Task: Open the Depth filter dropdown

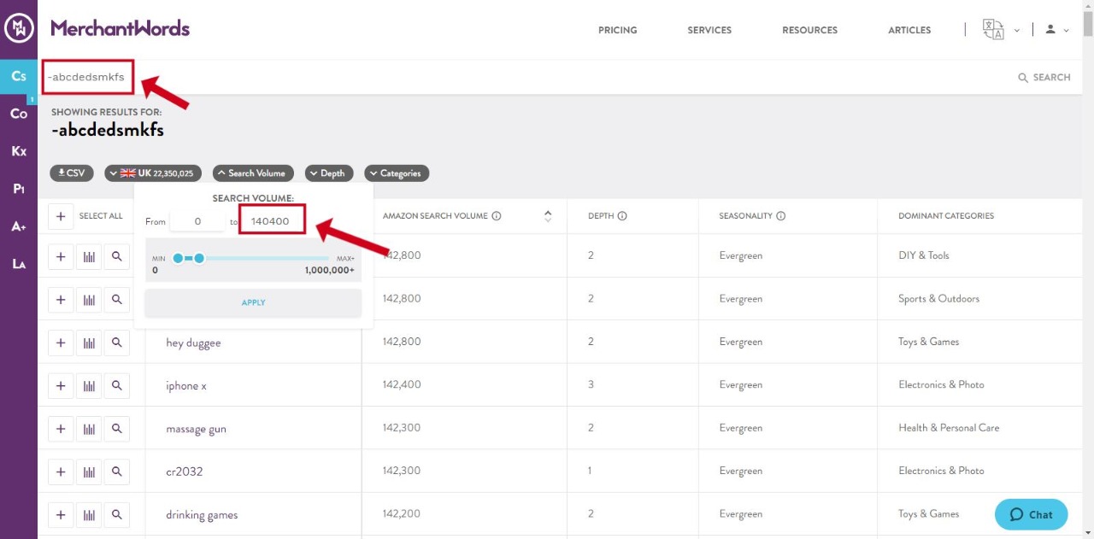Action: [326, 173]
